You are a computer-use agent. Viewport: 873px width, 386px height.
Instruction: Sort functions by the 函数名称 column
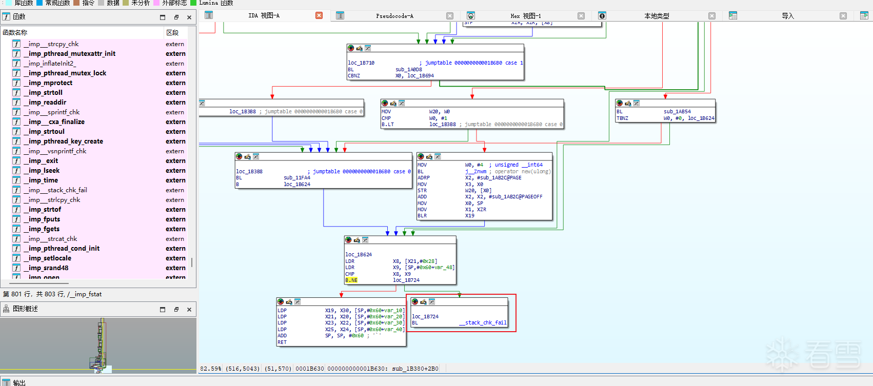pyautogui.click(x=82, y=32)
